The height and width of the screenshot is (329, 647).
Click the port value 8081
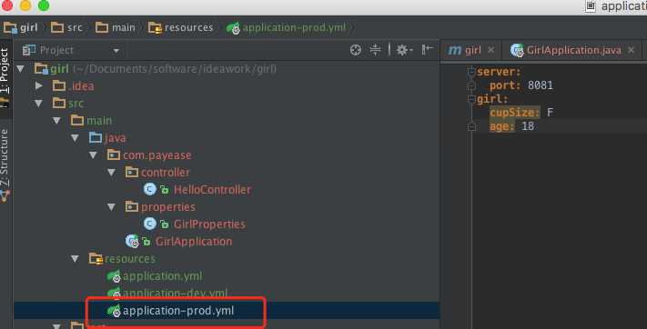click(x=541, y=85)
